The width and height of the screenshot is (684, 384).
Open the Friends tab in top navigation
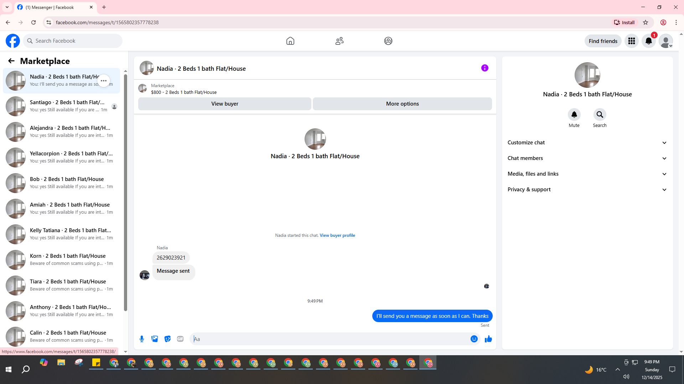(339, 41)
